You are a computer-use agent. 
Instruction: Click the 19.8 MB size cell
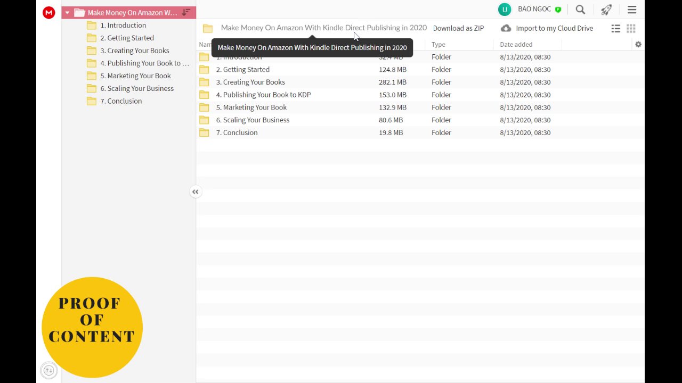391,133
